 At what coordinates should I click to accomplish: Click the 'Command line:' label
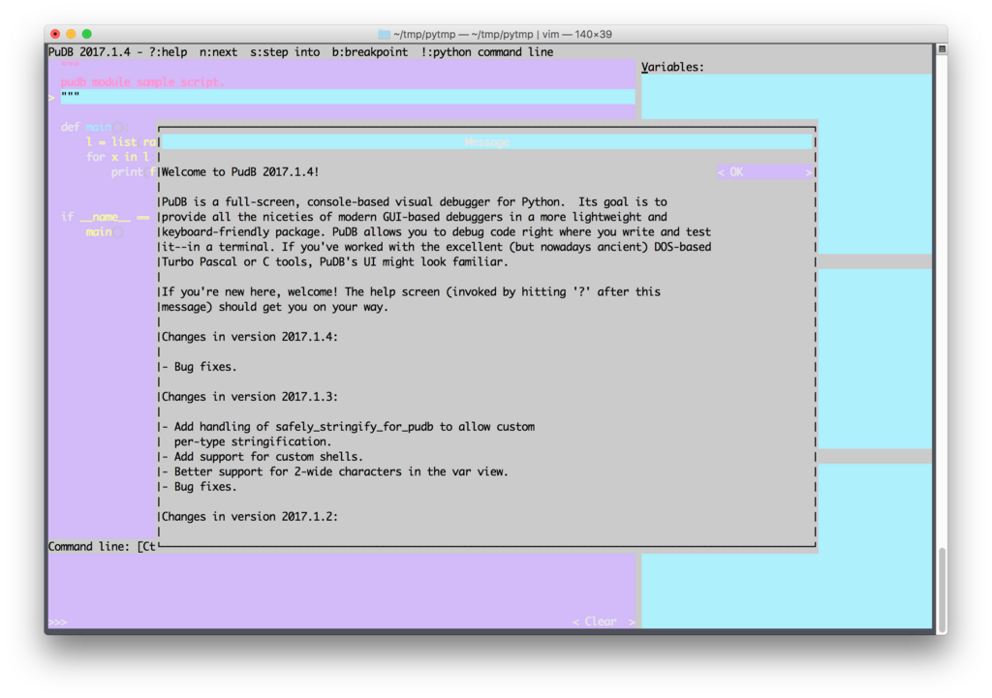pyautogui.click(x=89, y=546)
